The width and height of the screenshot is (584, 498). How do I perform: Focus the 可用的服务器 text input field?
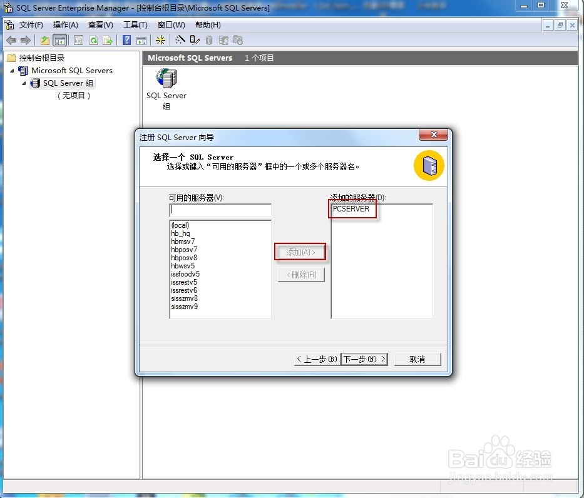coord(220,210)
